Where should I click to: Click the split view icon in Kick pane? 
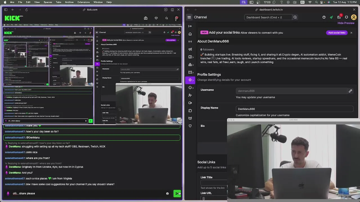(172, 10)
